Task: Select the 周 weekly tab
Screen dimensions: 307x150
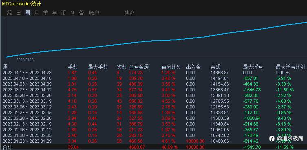Action: (x=28, y=13)
